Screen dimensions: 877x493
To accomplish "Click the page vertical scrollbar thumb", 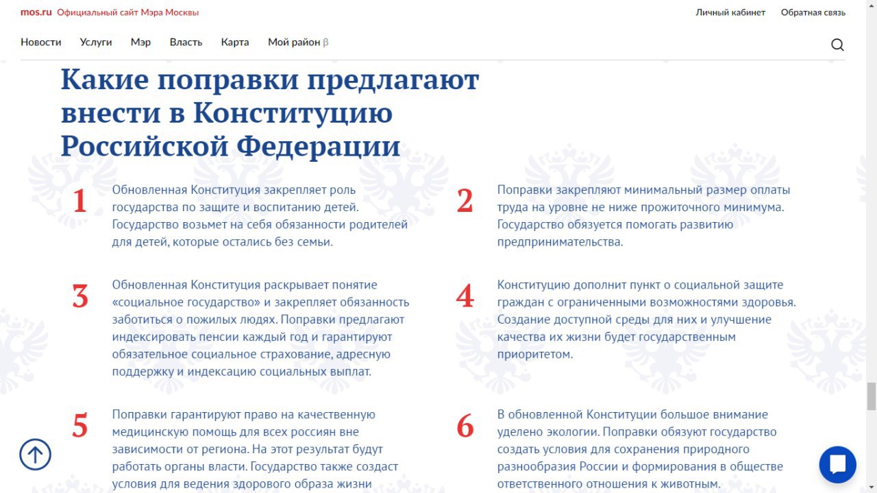I will click(x=872, y=396).
